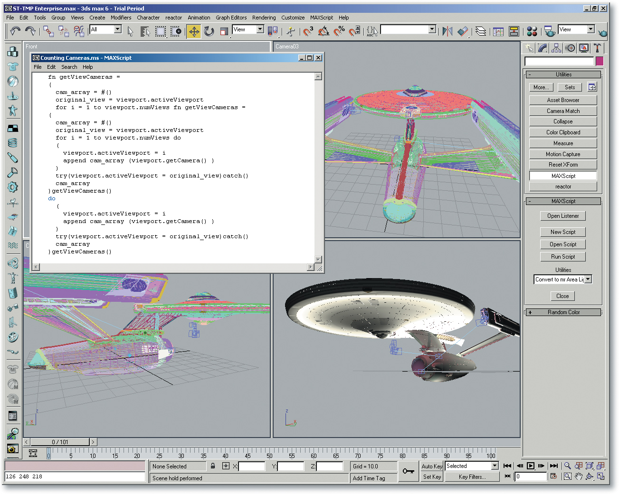619x494 pixels.
Task: Open the Modifiers menu
Action: click(121, 18)
